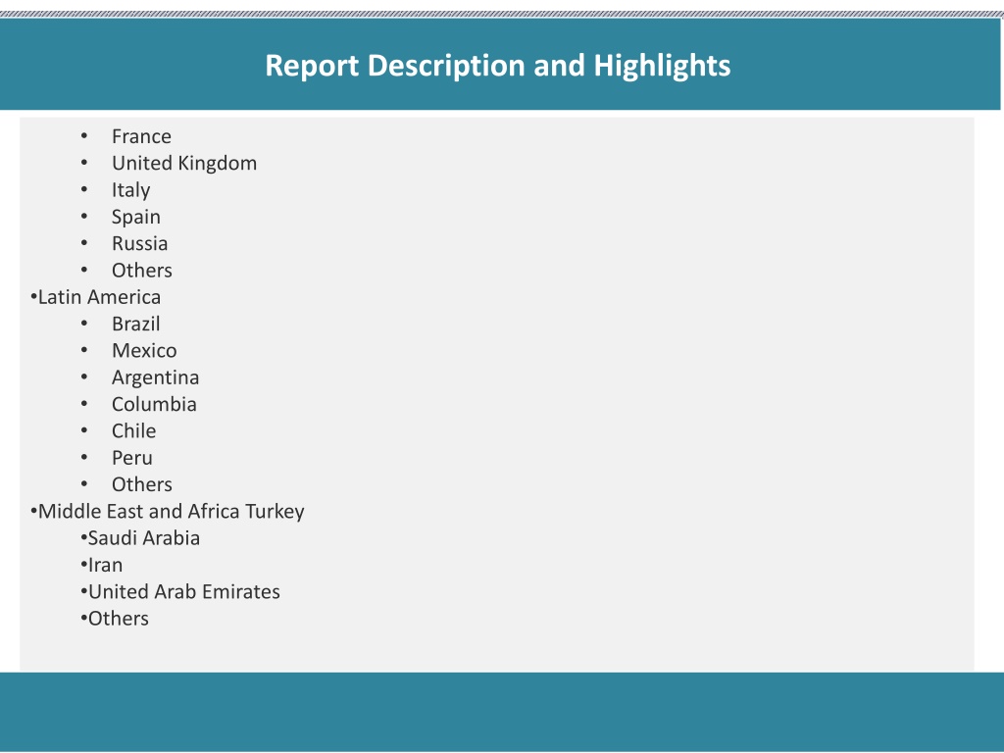Select the 'United Kingdom' list item

[184, 164]
